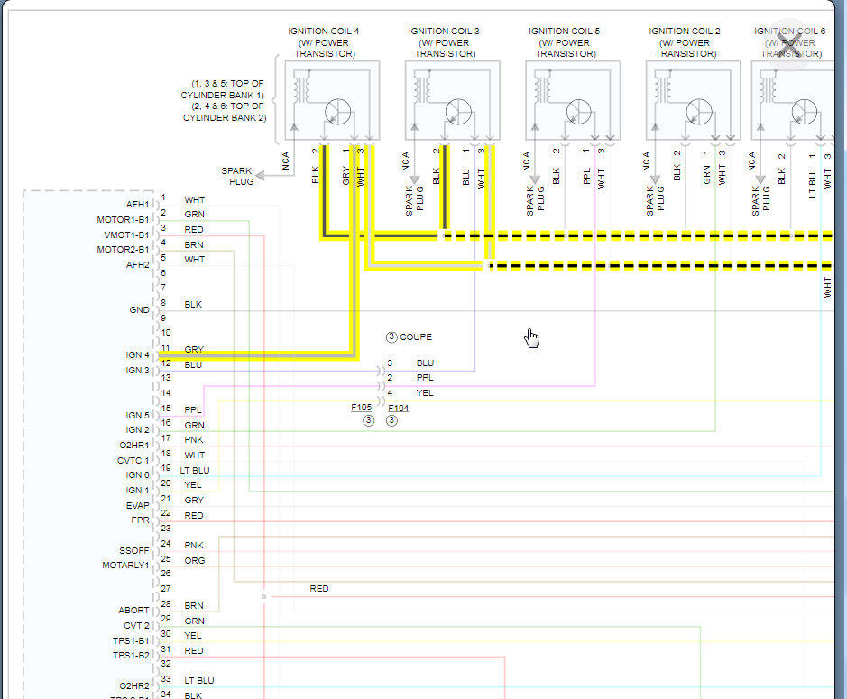The height and width of the screenshot is (699, 847).
Task: Select the TPS1-B1 pin label
Action: coord(131,640)
